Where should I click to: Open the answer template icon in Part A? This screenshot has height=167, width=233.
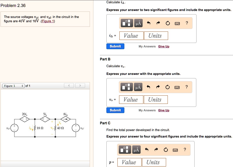coord(126,23)
